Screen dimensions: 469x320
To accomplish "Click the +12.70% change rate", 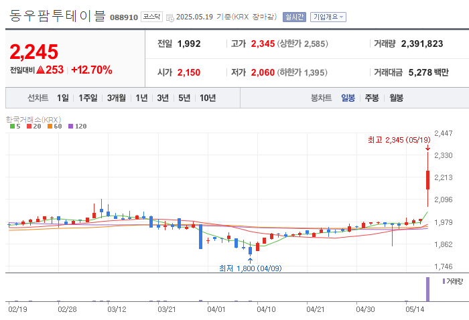I will pyautogui.click(x=92, y=70).
